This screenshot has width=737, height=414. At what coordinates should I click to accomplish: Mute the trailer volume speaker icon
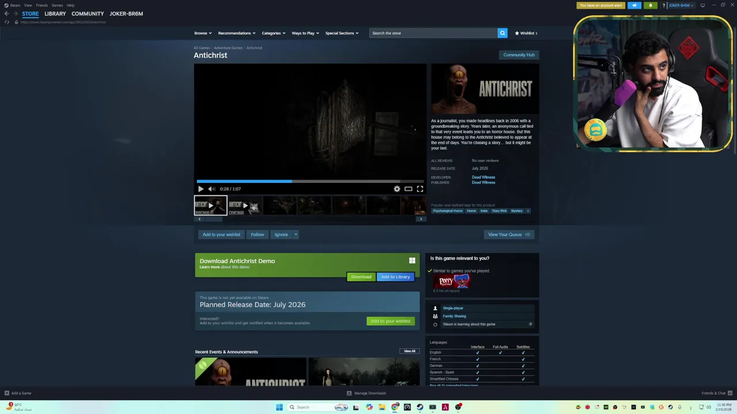[x=211, y=189]
